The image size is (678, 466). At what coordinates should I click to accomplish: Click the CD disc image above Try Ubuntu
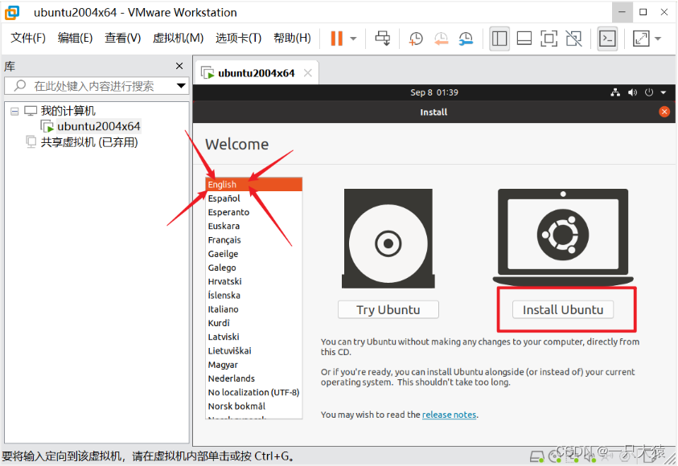click(x=388, y=239)
